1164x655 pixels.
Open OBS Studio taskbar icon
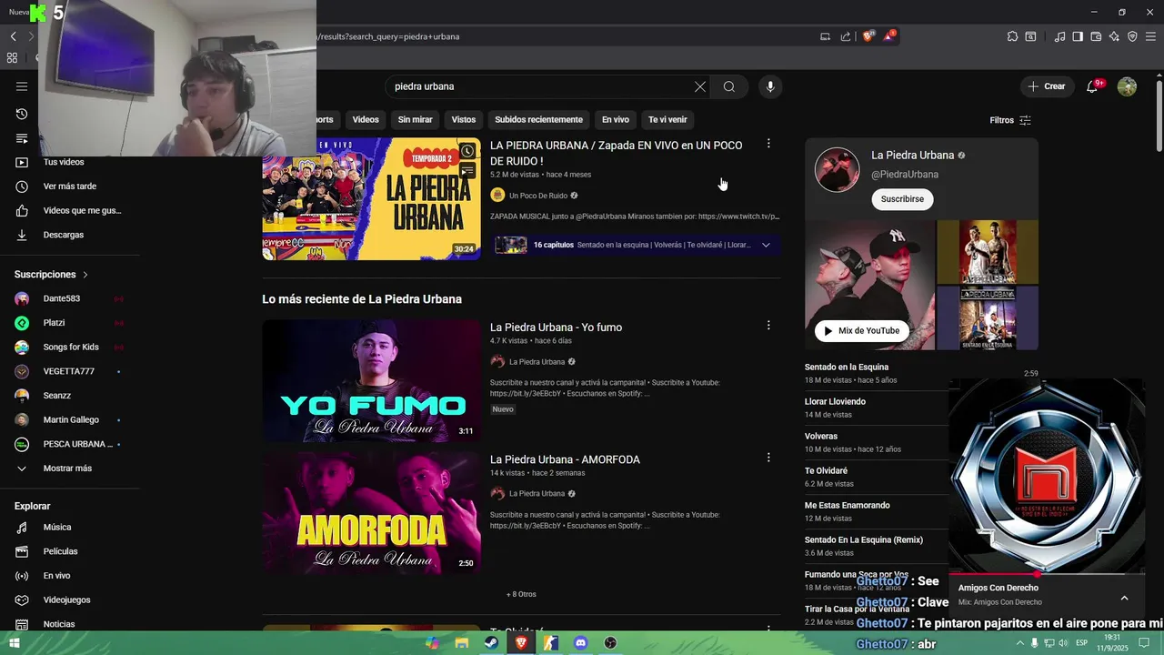tap(611, 643)
